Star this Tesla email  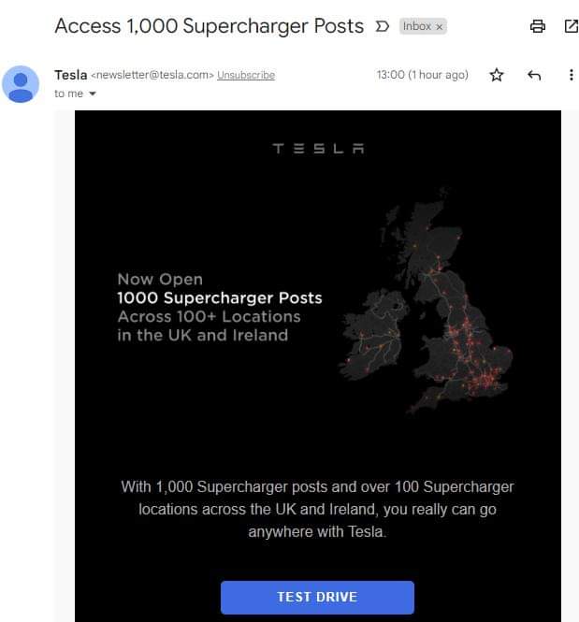[497, 75]
